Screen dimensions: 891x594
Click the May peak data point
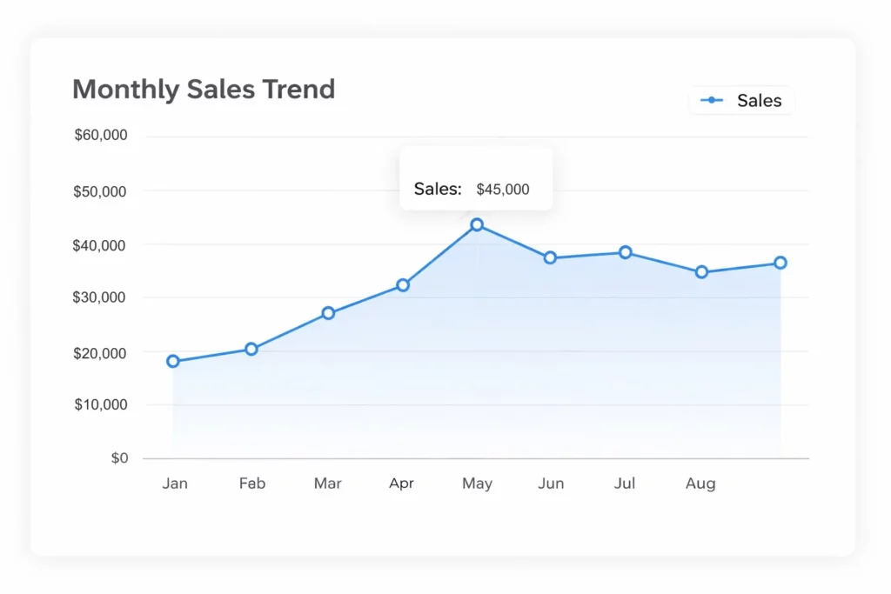coord(477,225)
